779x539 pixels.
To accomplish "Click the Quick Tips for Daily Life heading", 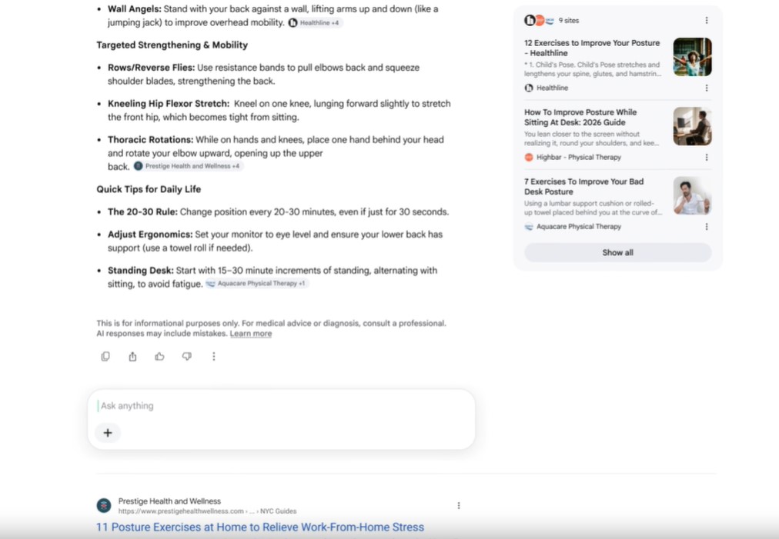I will coord(149,189).
